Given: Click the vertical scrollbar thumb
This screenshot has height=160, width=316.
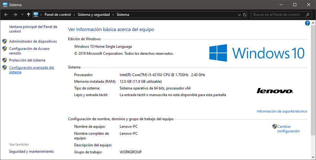Looking at the screenshot, I should click(313, 81).
